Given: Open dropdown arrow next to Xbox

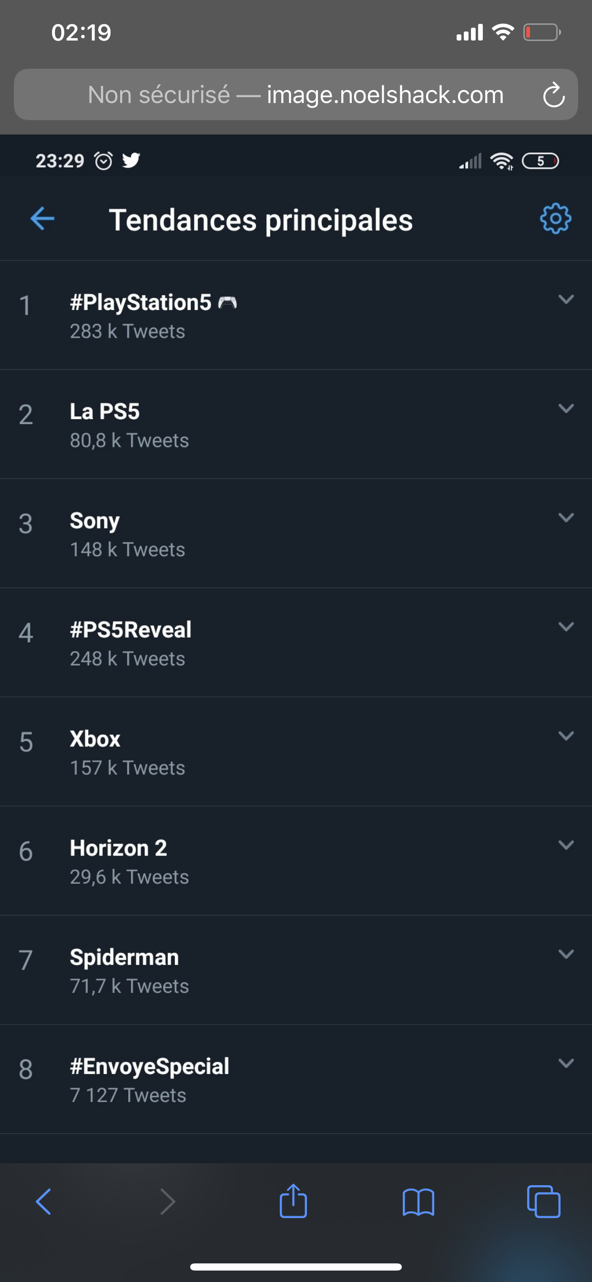Looking at the screenshot, I should click(x=566, y=735).
